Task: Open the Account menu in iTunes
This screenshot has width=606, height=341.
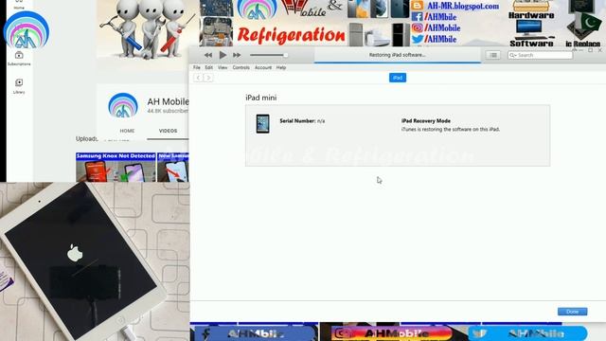Action: (263, 67)
